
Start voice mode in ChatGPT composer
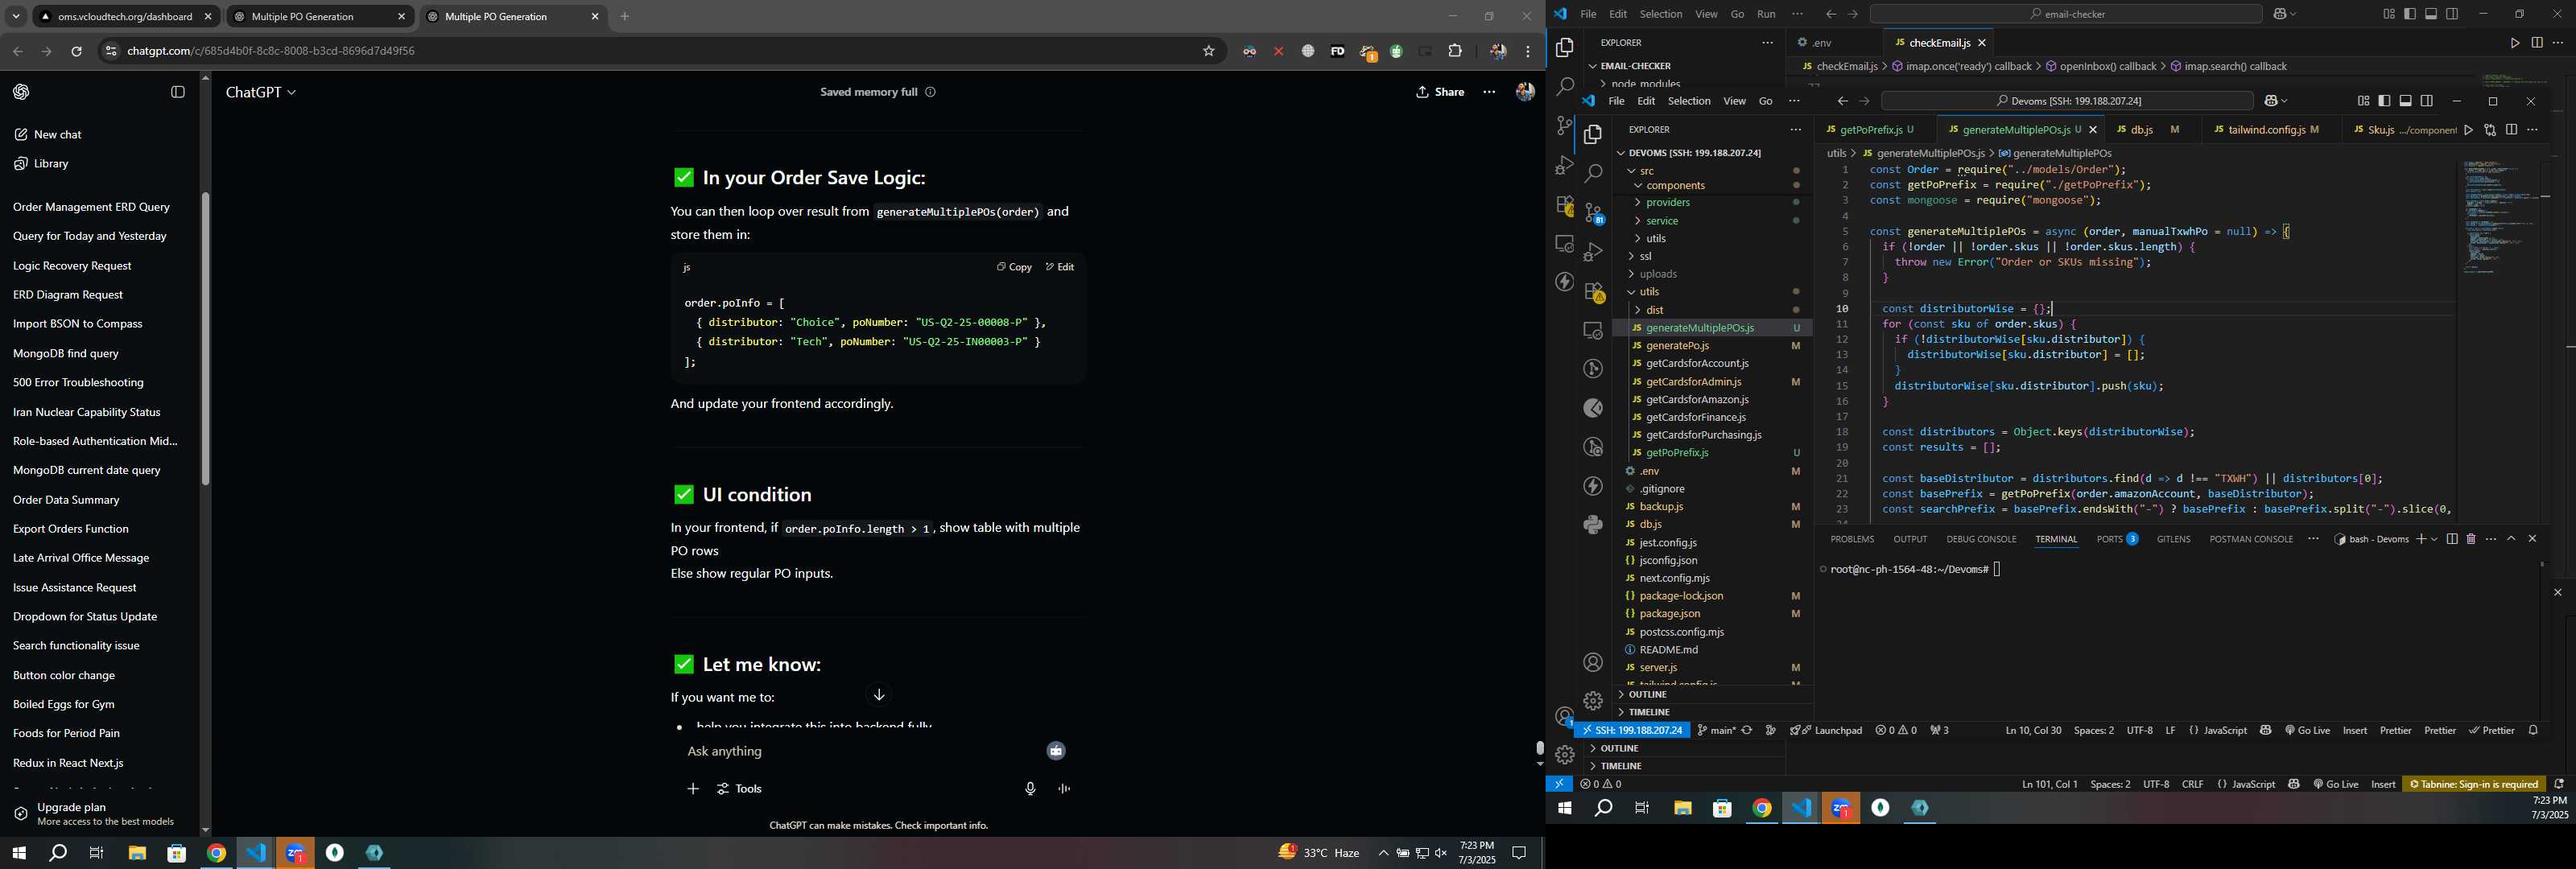[x=1064, y=789]
